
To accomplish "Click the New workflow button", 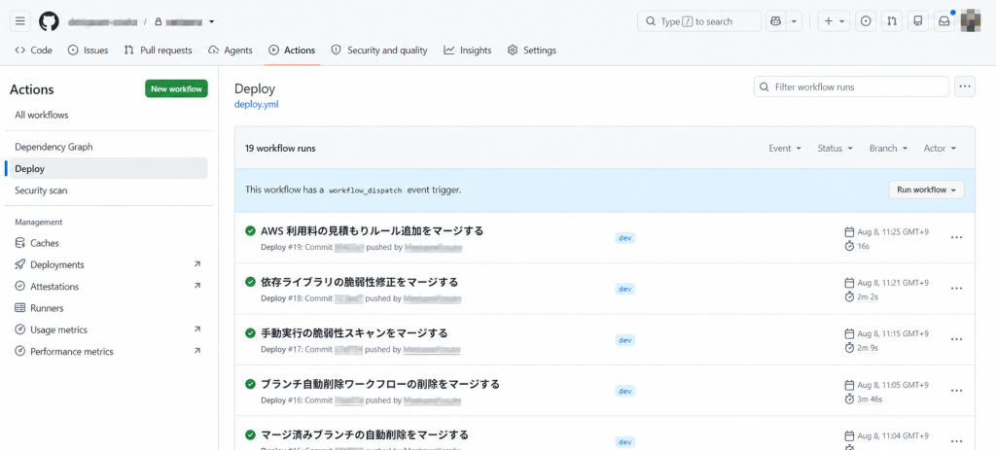I will [177, 88].
